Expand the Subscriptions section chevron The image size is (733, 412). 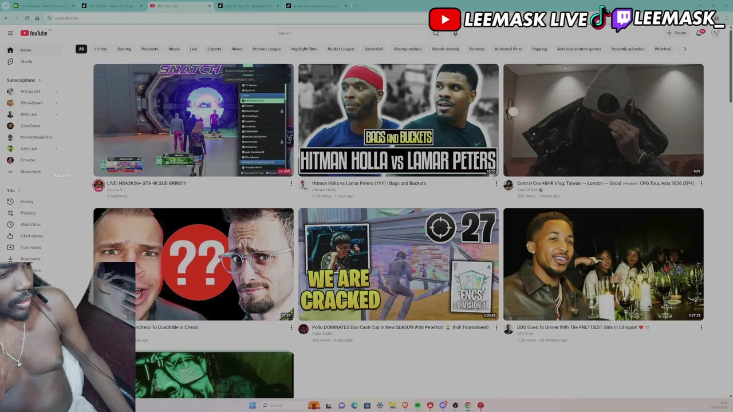tap(40, 80)
